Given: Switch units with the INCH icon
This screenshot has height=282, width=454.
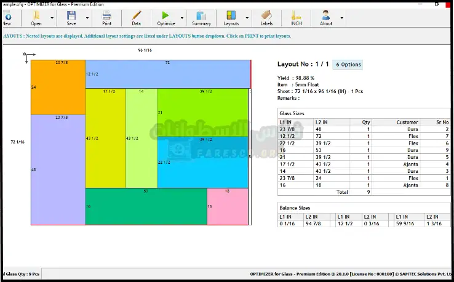Looking at the screenshot, I should tap(297, 15).
